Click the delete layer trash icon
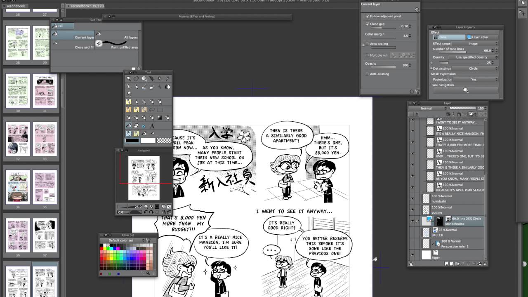 (485, 263)
